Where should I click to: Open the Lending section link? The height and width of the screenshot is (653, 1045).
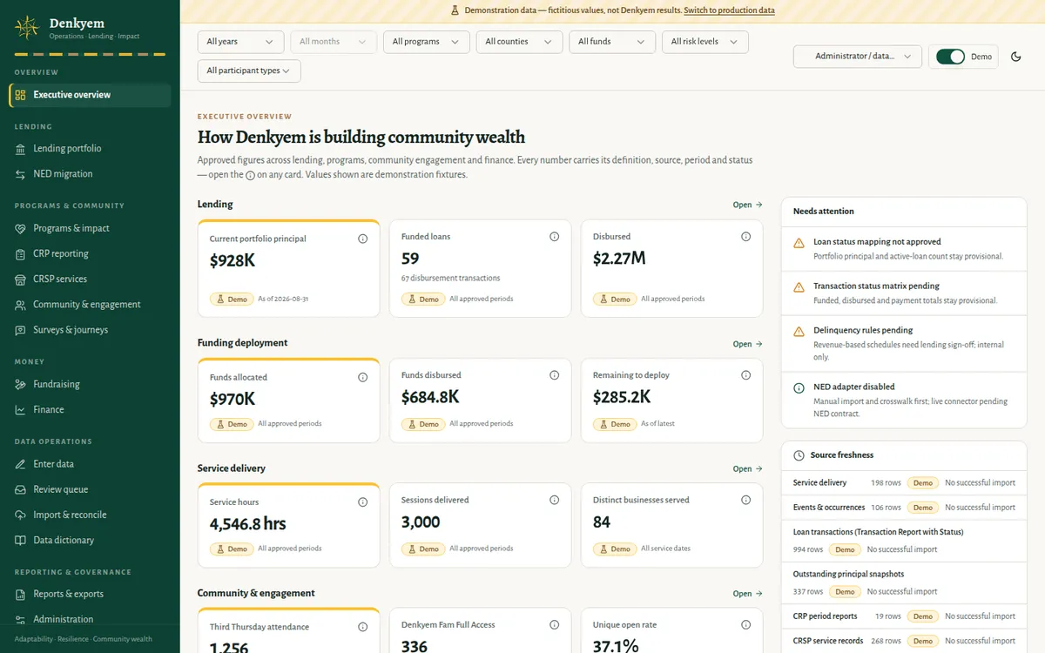point(747,205)
